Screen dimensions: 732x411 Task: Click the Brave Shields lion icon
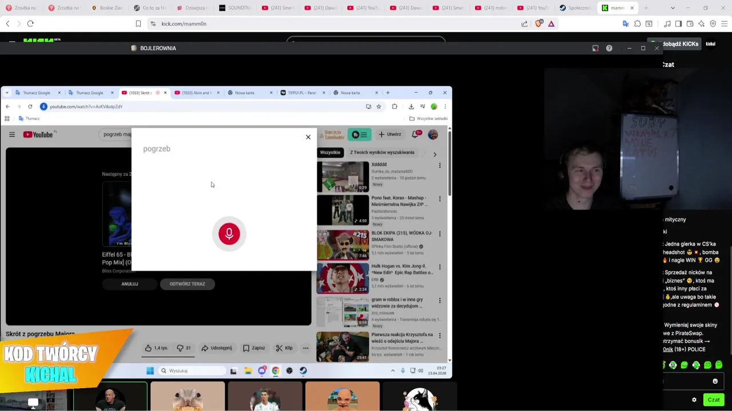539,23
